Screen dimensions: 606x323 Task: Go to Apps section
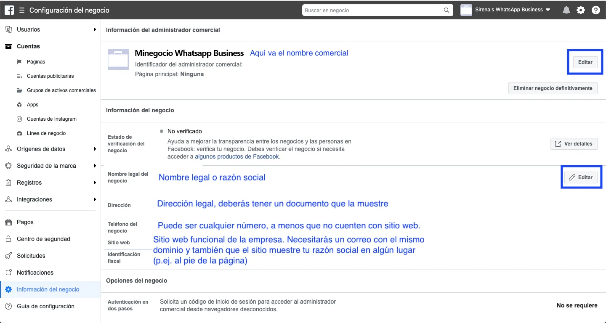point(32,105)
